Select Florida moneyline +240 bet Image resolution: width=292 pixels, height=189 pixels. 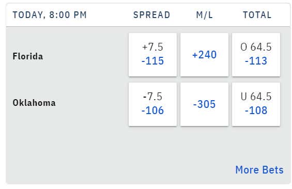204,55
